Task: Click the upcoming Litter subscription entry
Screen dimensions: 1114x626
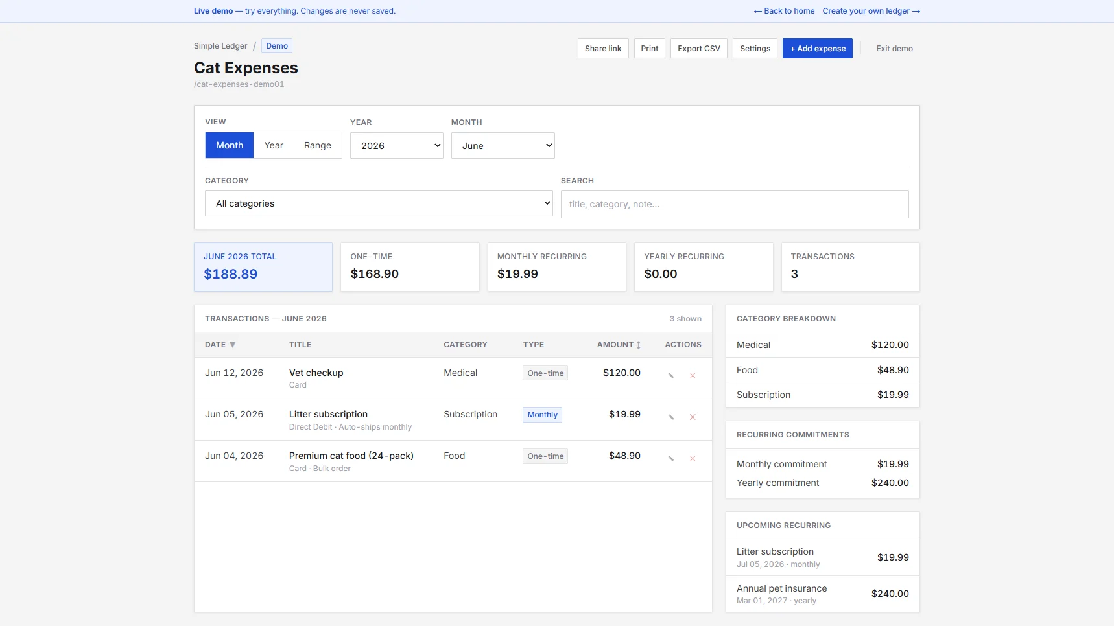Action: [x=823, y=557]
